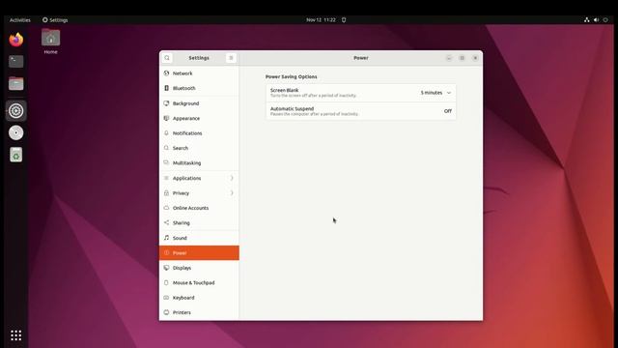
Task: Select Notifications in sidebar
Action: (x=199, y=133)
